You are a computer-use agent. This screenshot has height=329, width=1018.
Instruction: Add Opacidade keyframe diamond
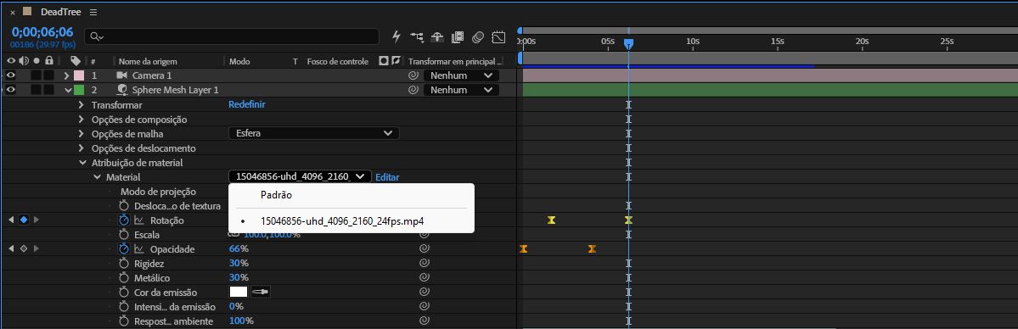coord(24,248)
